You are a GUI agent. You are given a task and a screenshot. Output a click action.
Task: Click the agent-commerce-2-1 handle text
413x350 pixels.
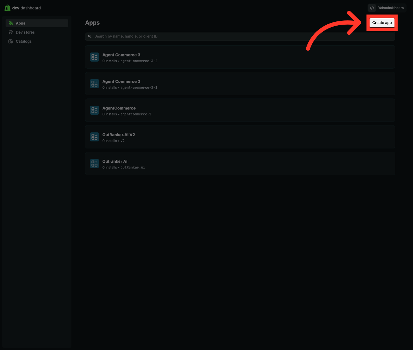pyautogui.click(x=139, y=87)
